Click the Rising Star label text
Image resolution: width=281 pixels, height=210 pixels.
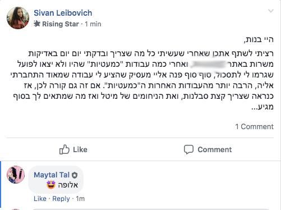click(x=61, y=24)
